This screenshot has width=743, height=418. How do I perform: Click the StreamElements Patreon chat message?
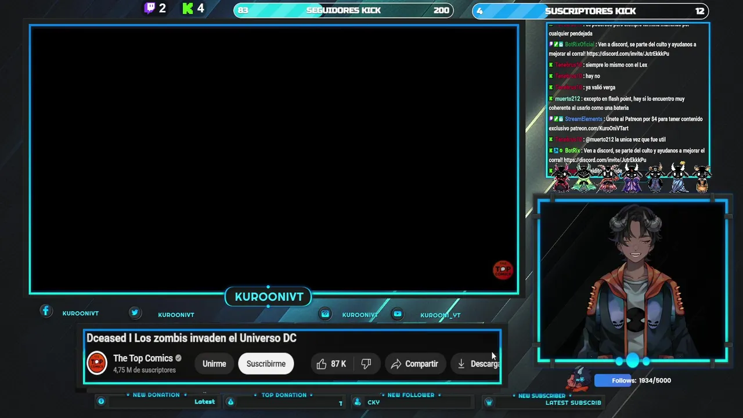point(626,124)
